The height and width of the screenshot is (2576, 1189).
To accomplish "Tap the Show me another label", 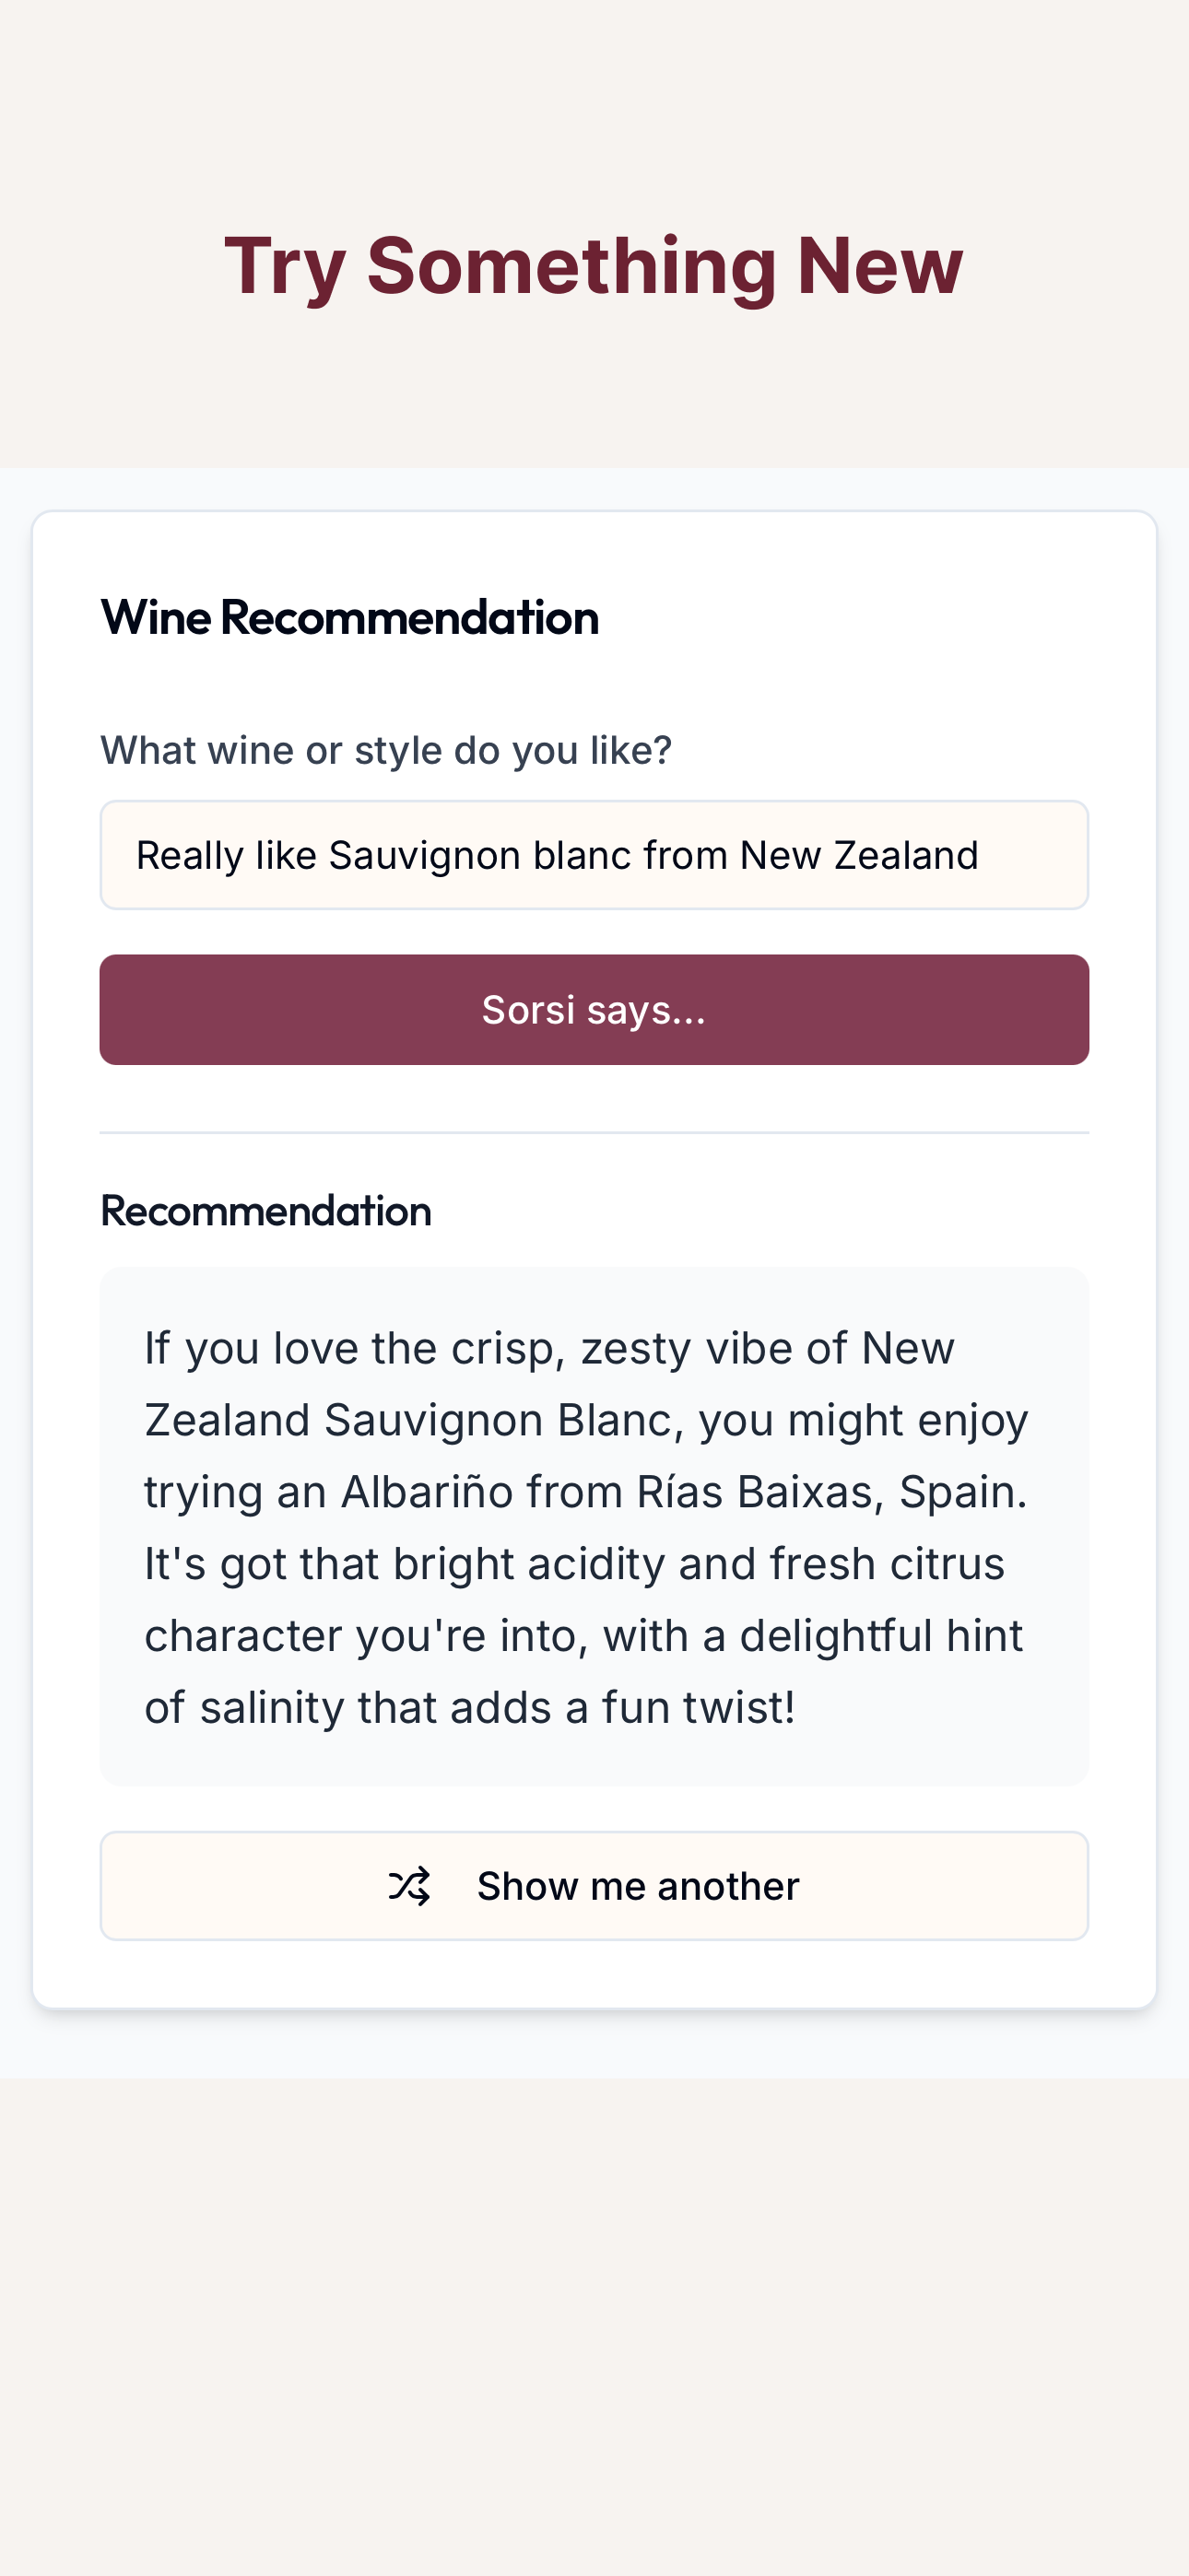I will tap(638, 1886).
